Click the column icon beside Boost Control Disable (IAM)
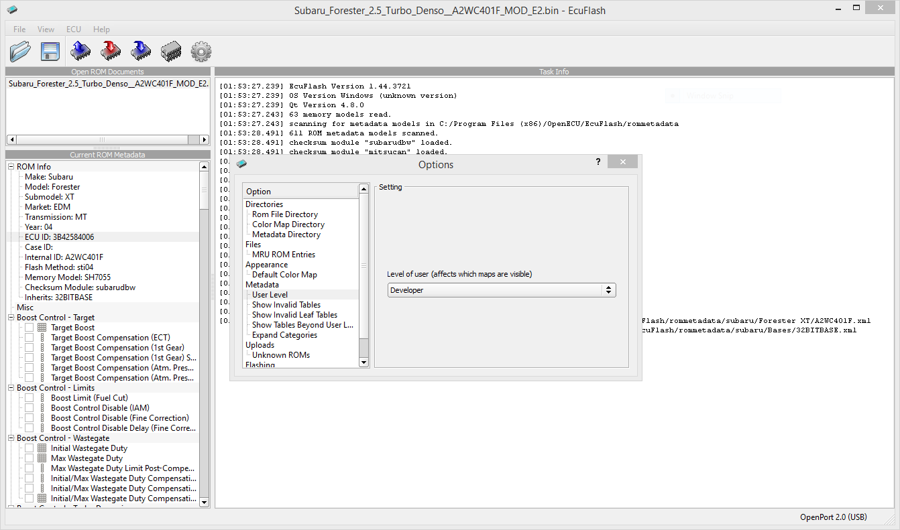The width and height of the screenshot is (900, 530). coord(42,408)
